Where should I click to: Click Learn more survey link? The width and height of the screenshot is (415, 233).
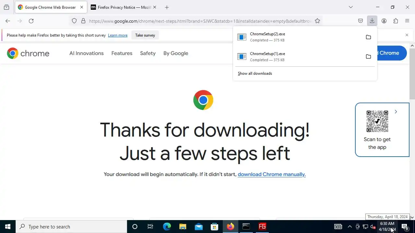click(118, 35)
